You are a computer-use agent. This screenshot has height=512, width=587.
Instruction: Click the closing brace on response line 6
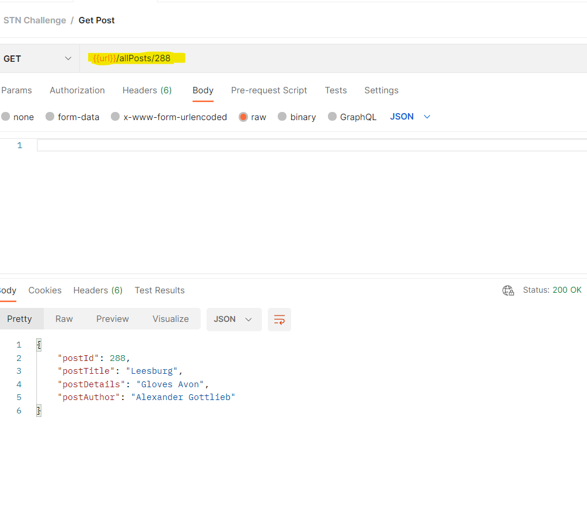click(x=39, y=411)
